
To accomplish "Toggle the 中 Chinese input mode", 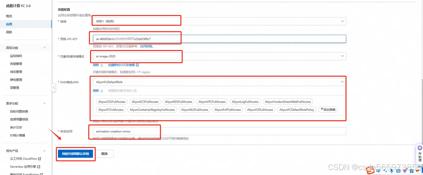I will (x=378, y=171).
